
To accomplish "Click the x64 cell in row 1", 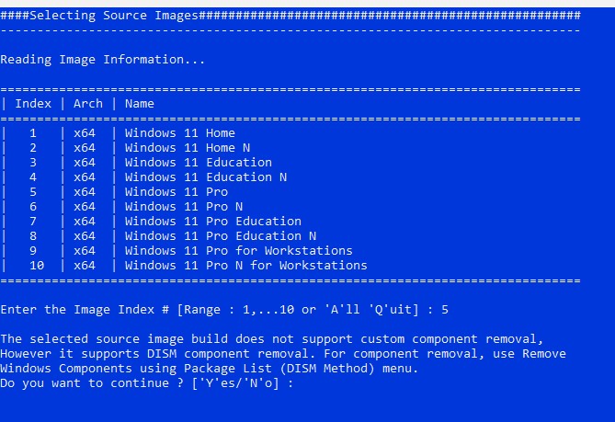I will [x=85, y=133].
